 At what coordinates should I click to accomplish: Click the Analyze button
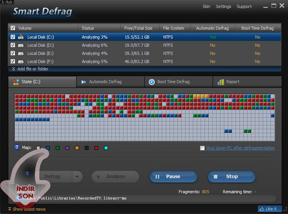116,177
